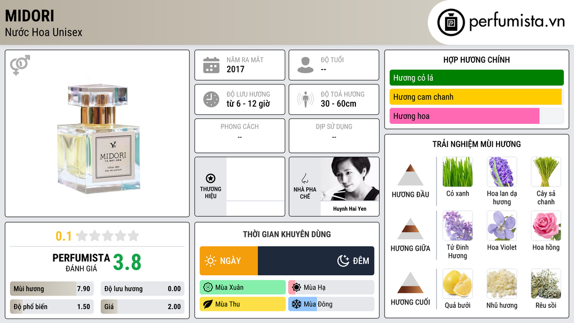Click the Midori perfume bottle image
The width and height of the screenshot is (574, 323).
(99, 139)
